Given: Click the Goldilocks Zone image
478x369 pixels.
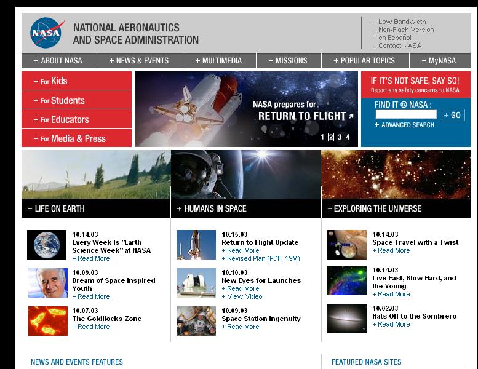Looking at the screenshot, I should point(47,321).
